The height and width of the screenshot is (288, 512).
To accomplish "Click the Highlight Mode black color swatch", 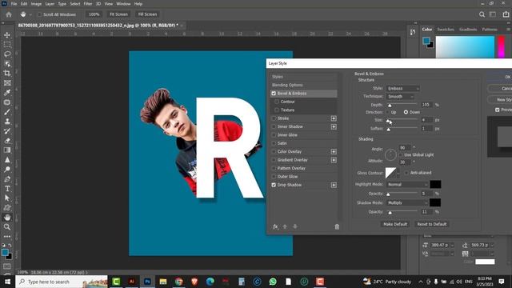I will point(435,185).
